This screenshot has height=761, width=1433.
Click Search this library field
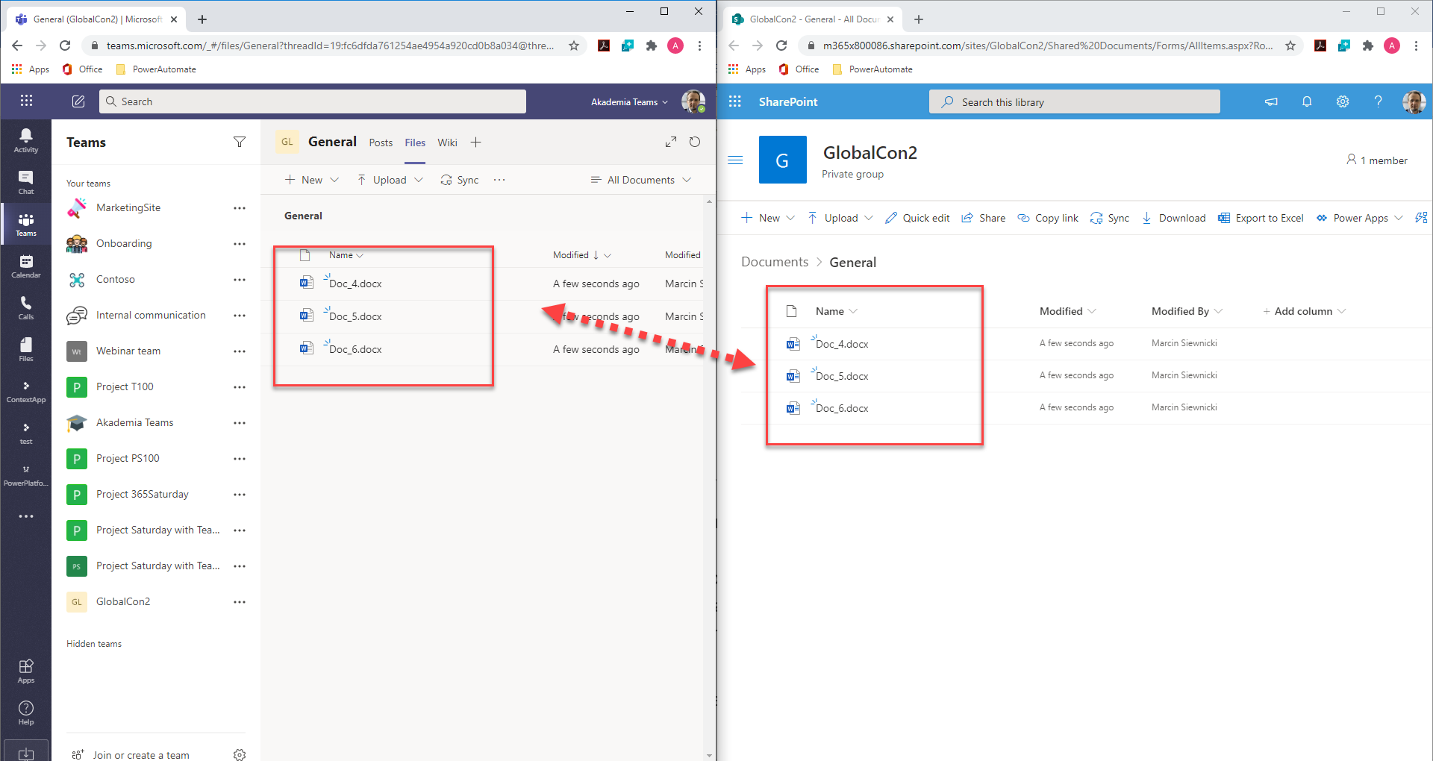point(1075,101)
